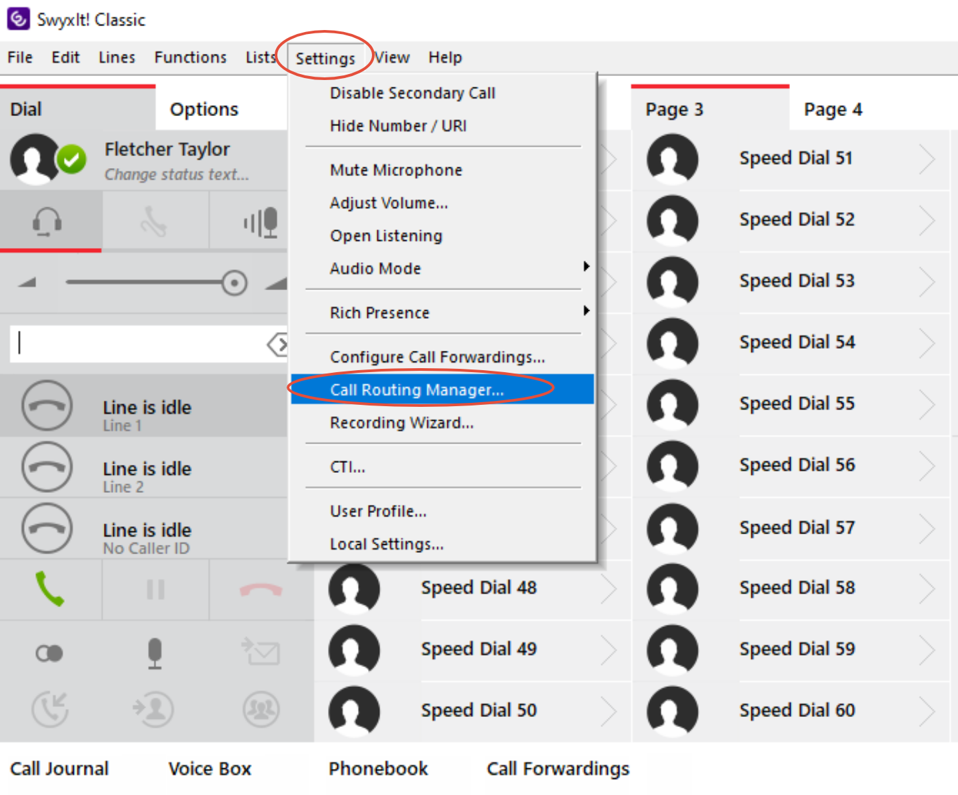Viewport: 958px width, 795px height.
Task: Click the call transfer icon
Action: (x=153, y=709)
